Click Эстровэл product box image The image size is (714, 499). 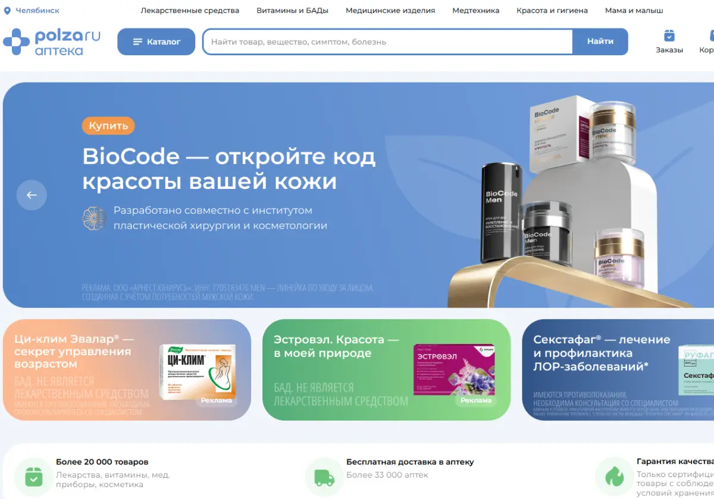coord(455,369)
